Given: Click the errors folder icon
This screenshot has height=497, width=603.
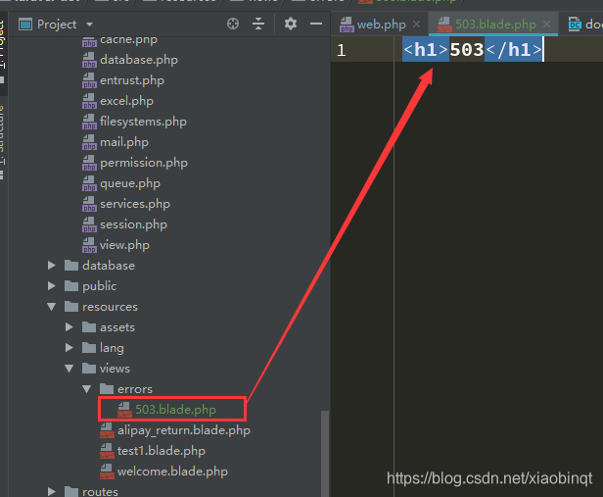Looking at the screenshot, I should click(107, 389).
